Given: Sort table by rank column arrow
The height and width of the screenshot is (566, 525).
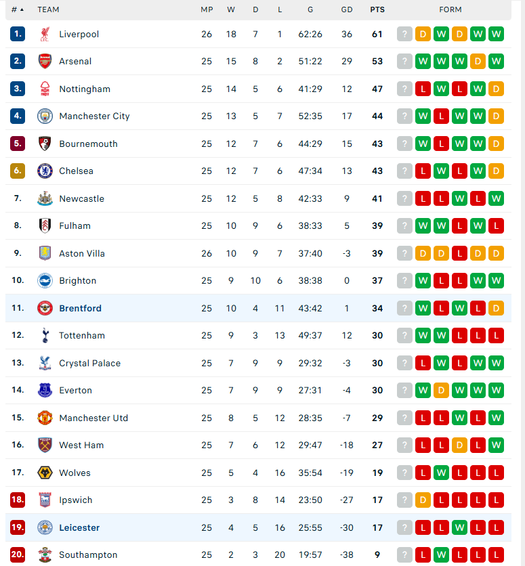Looking at the screenshot, I should click(22, 9).
